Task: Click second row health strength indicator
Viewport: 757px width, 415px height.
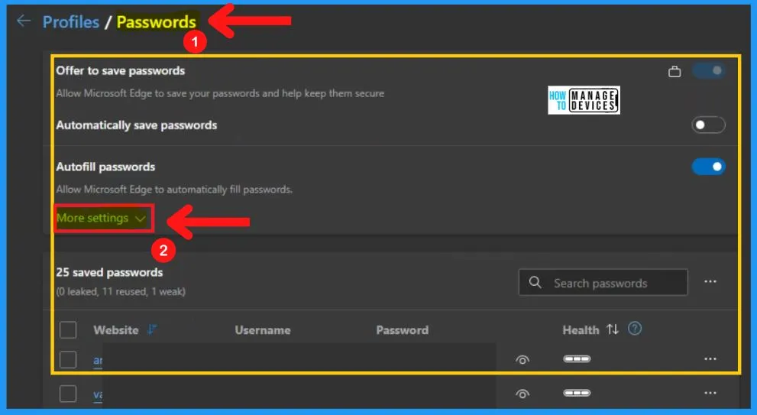Action: pyautogui.click(x=577, y=393)
